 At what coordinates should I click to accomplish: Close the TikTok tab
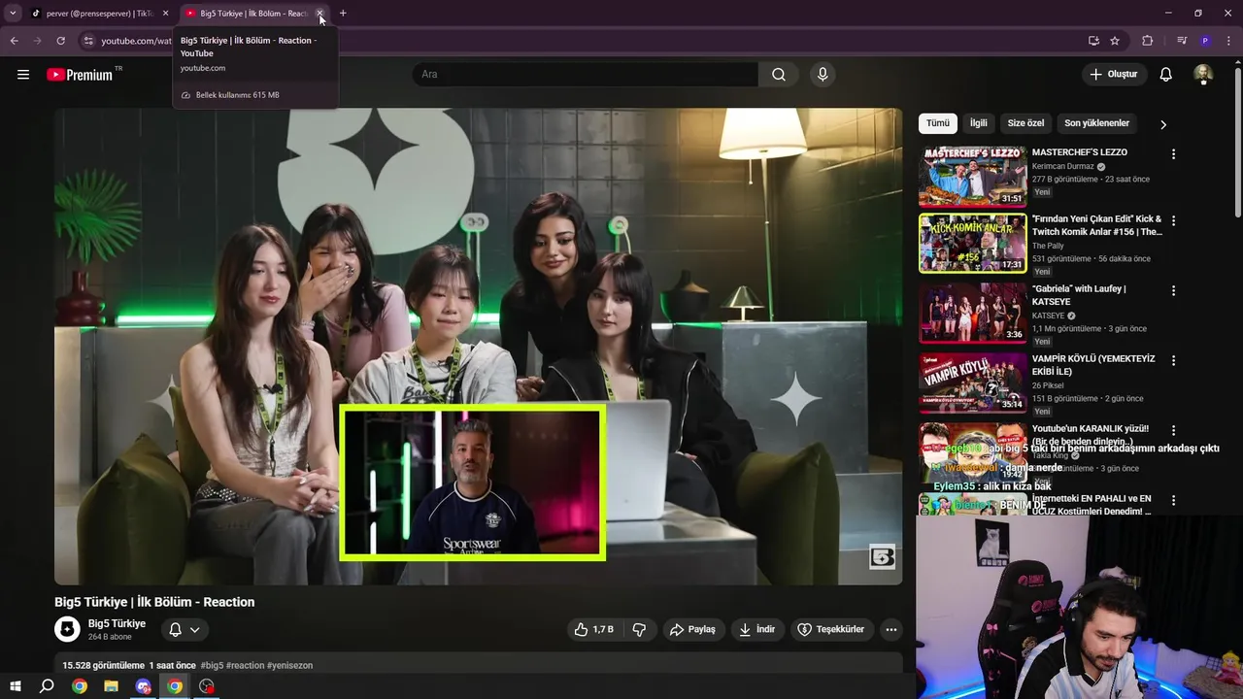165,14
